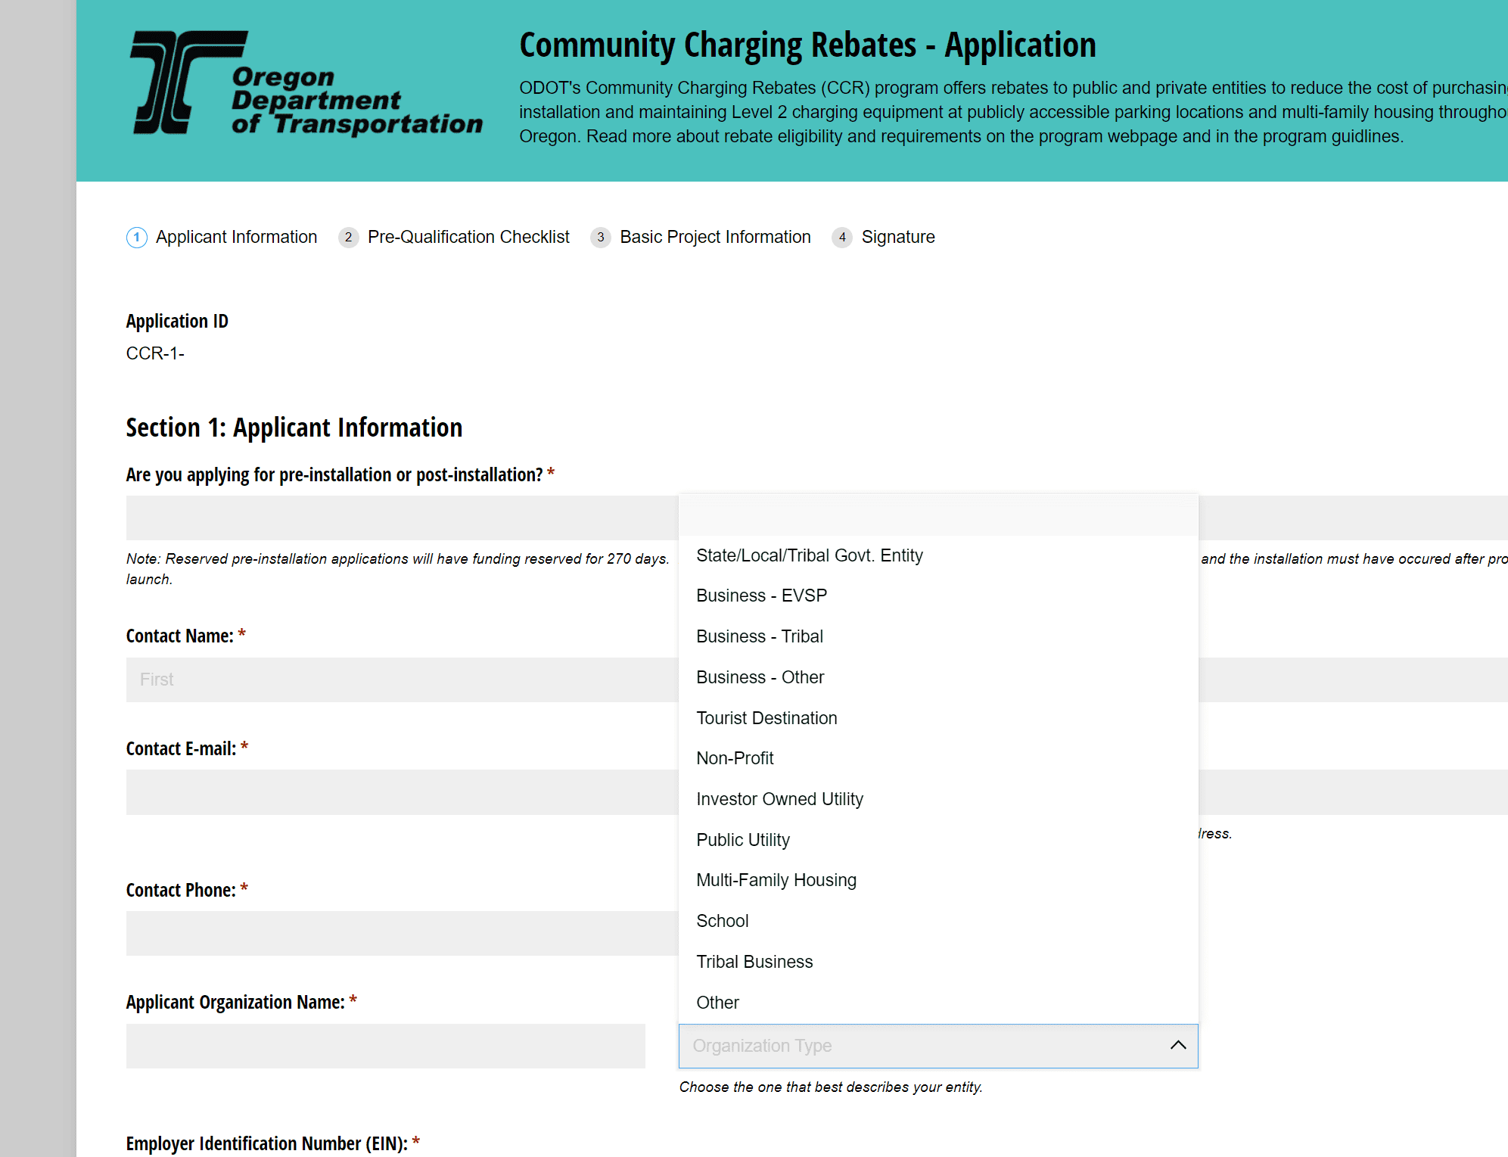Pick Tourist Destination organization type
Screen dimensions: 1508x1157
[x=938, y=718]
